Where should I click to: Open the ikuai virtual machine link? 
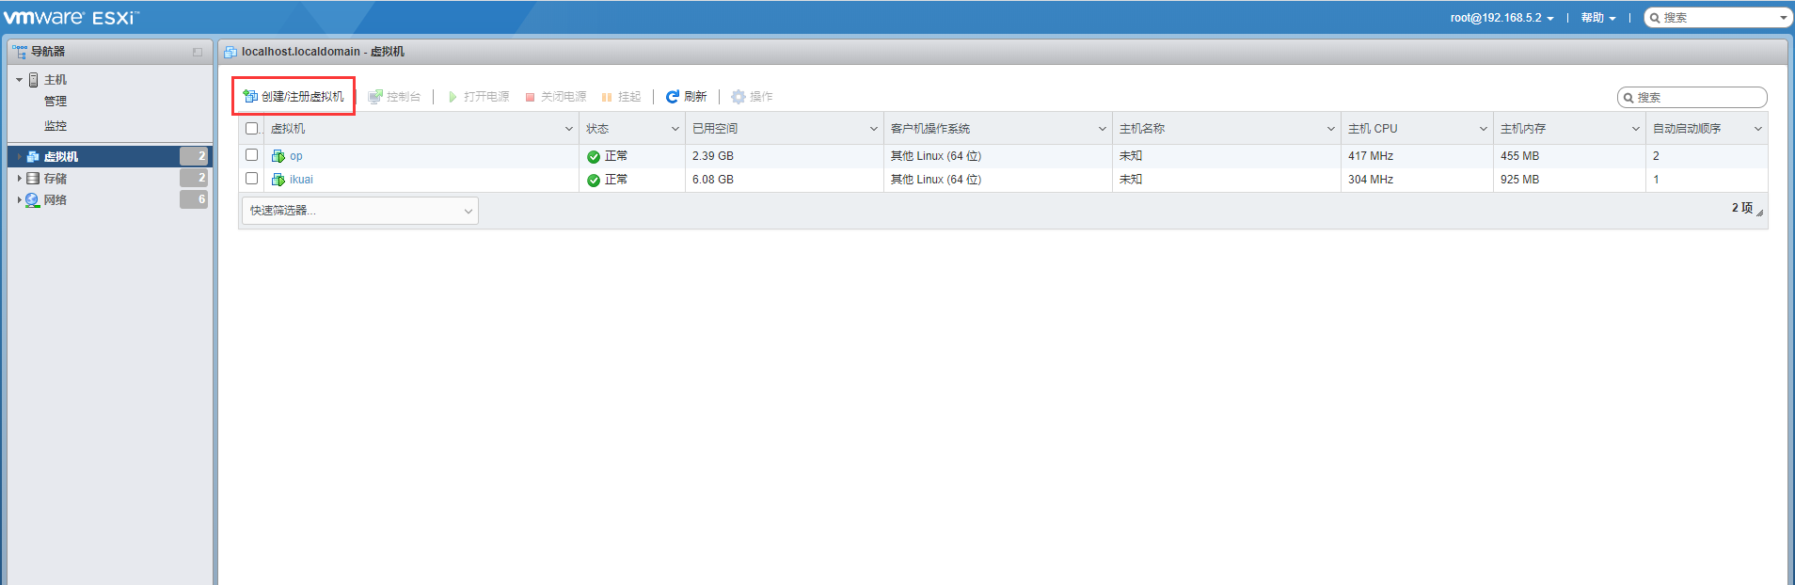tap(301, 180)
